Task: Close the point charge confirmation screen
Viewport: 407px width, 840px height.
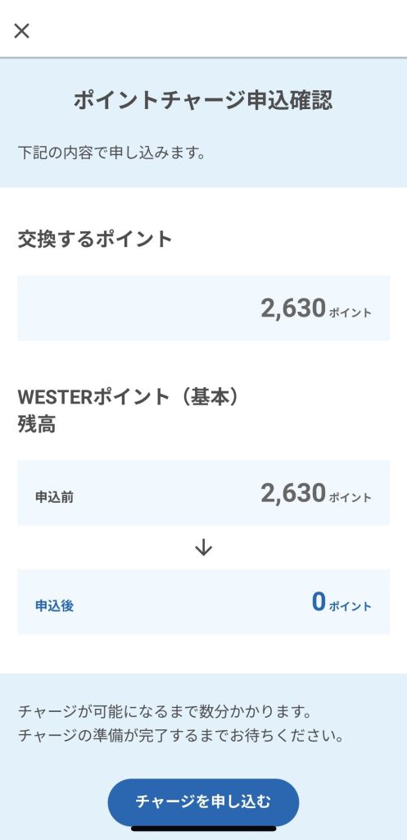Action: tap(21, 31)
